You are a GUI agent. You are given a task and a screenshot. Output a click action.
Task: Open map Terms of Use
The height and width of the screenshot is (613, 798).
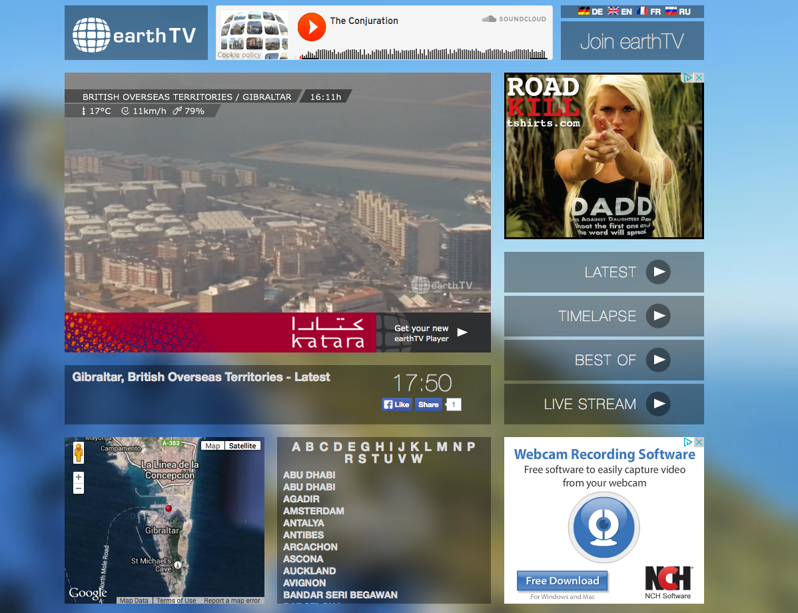[176, 601]
